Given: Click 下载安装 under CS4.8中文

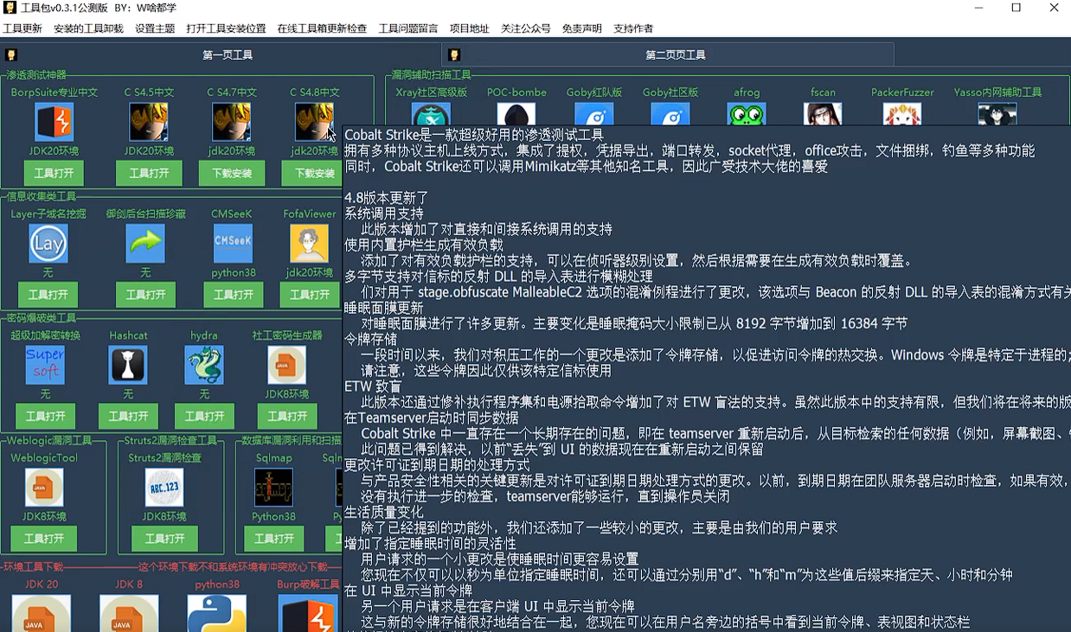Looking at the screenshot, I should pyautogui.click(x=312, y=173).
